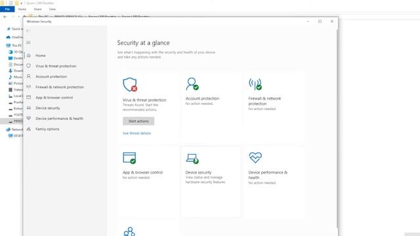Maximize the Windows Security window
The height and width of the screenshot is (236, 420).
point(320,22)
